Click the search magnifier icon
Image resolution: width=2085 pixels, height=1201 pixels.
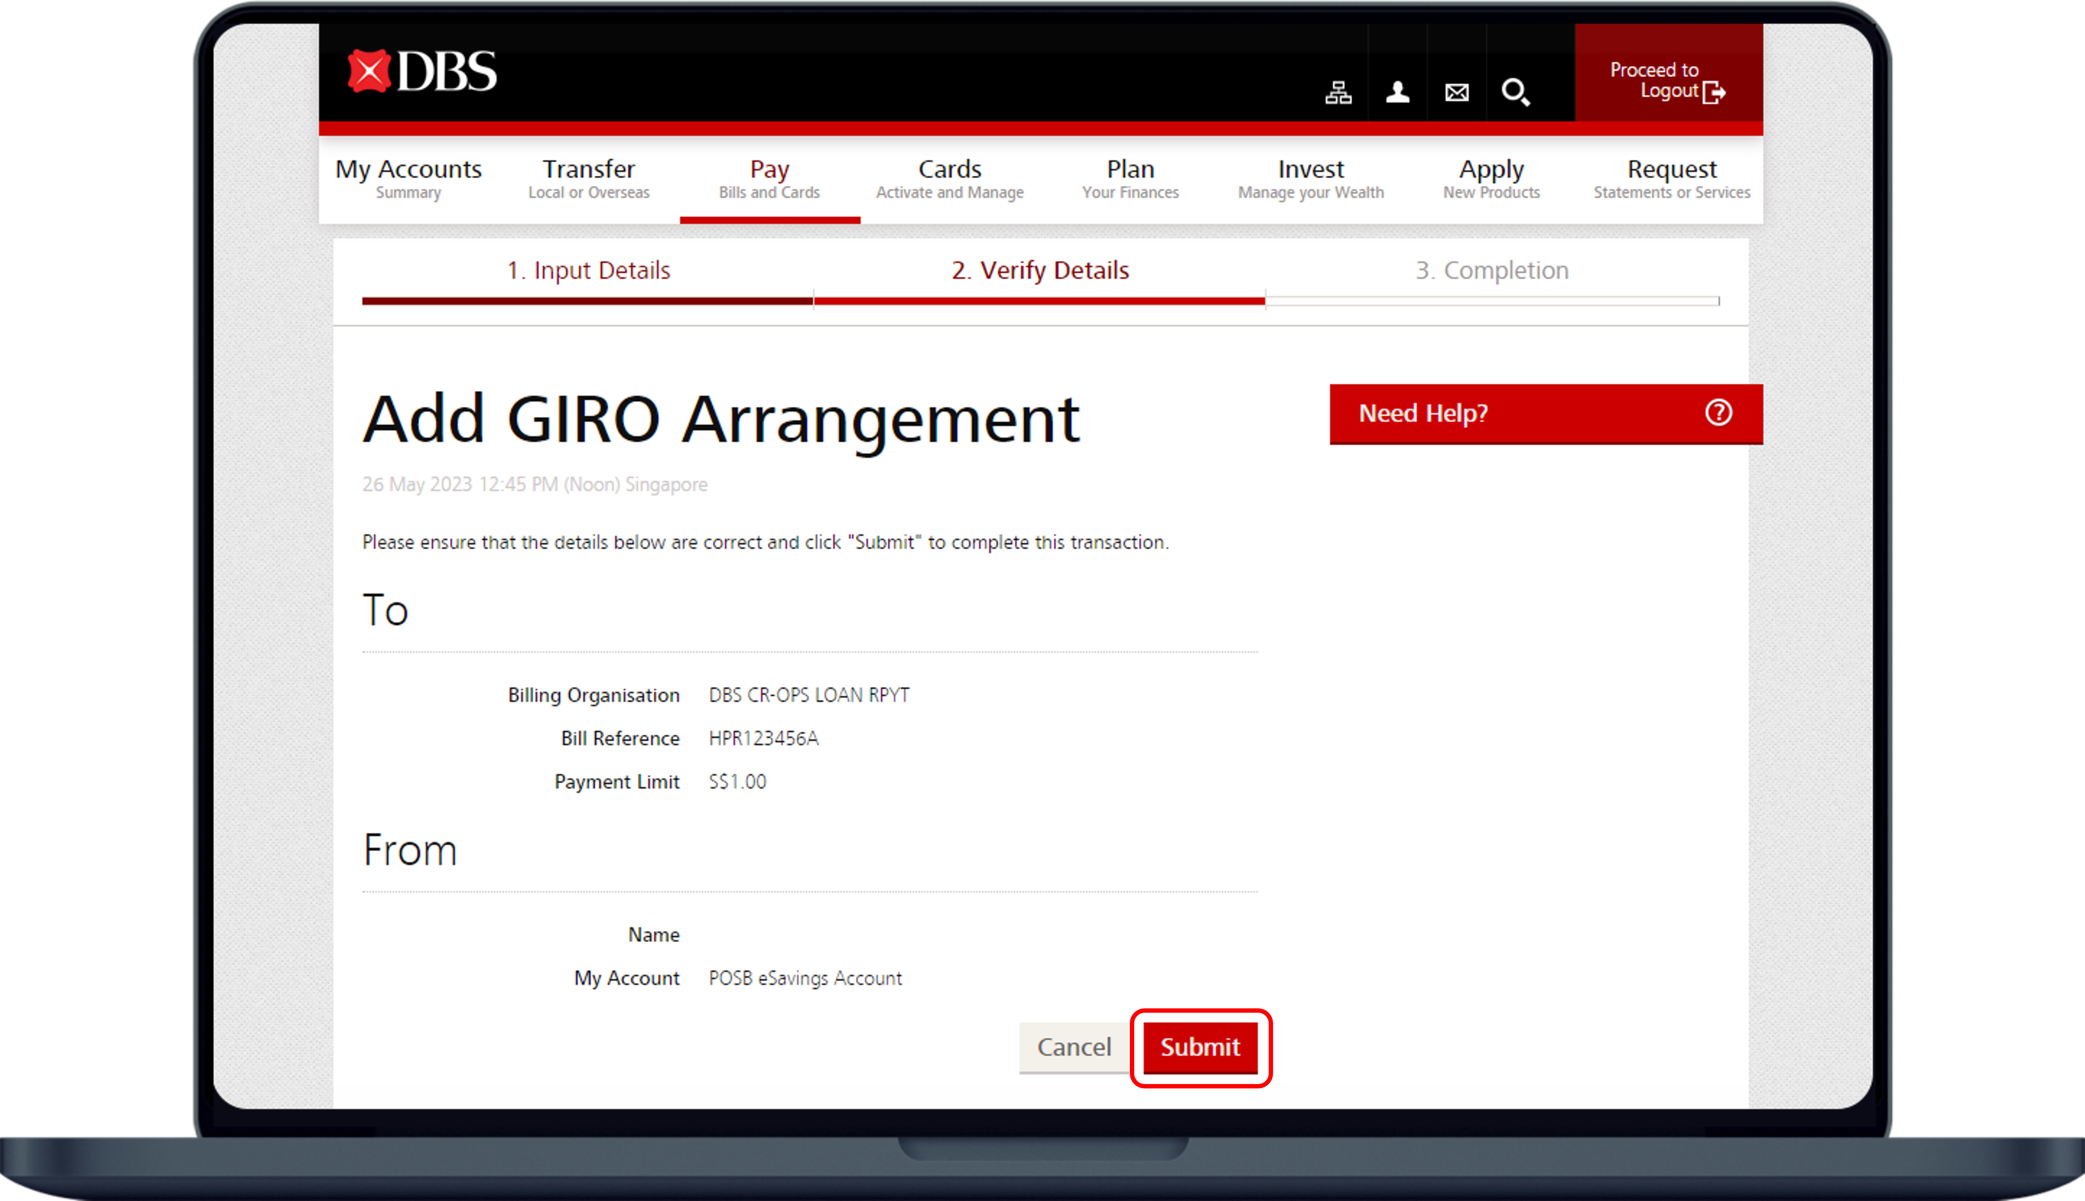click(1515, 92)
